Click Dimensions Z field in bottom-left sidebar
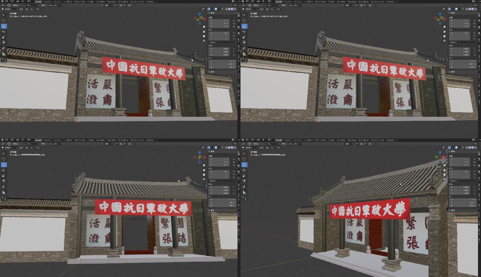Viewport: 481px width, 277px height. [x=222, y=206]
